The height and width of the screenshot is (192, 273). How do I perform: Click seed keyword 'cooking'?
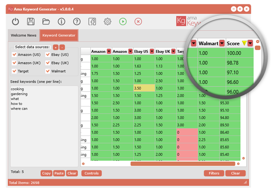17,89
